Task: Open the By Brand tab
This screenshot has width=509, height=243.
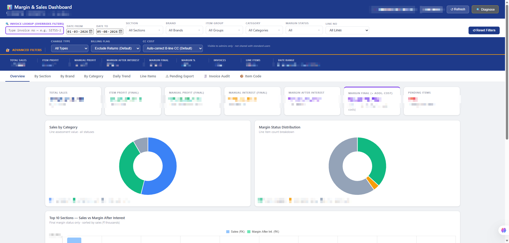Action: tap(67, 76)
